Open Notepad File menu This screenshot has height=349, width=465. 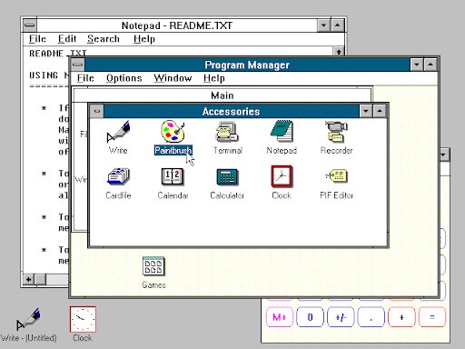pos(37,39)
